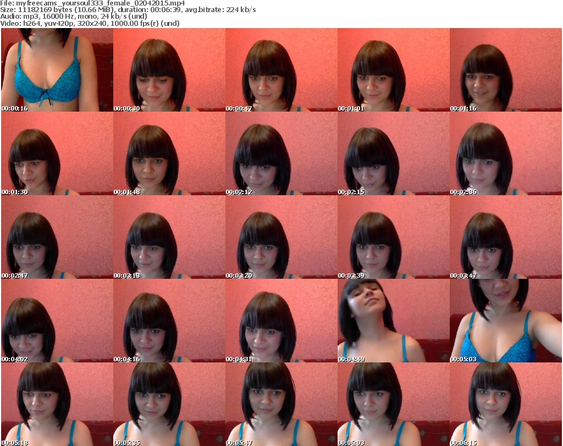Screen dimensions: 563x446
Task: Click the 00:05:47 thumbnail
Action: coord(281,404)
